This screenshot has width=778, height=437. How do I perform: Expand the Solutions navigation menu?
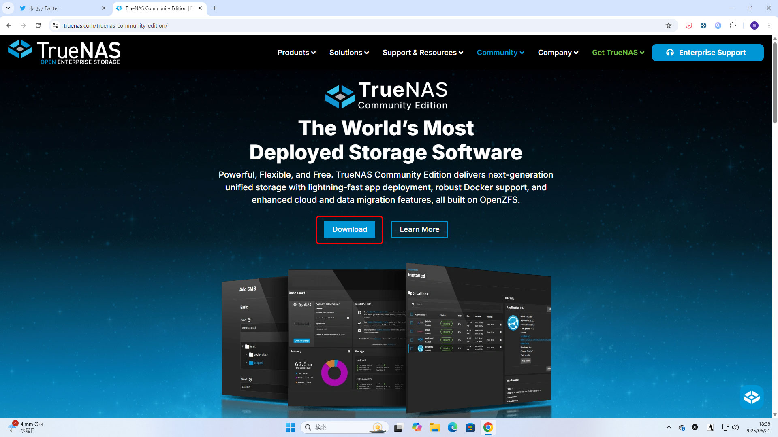click(x=349, y=53)
